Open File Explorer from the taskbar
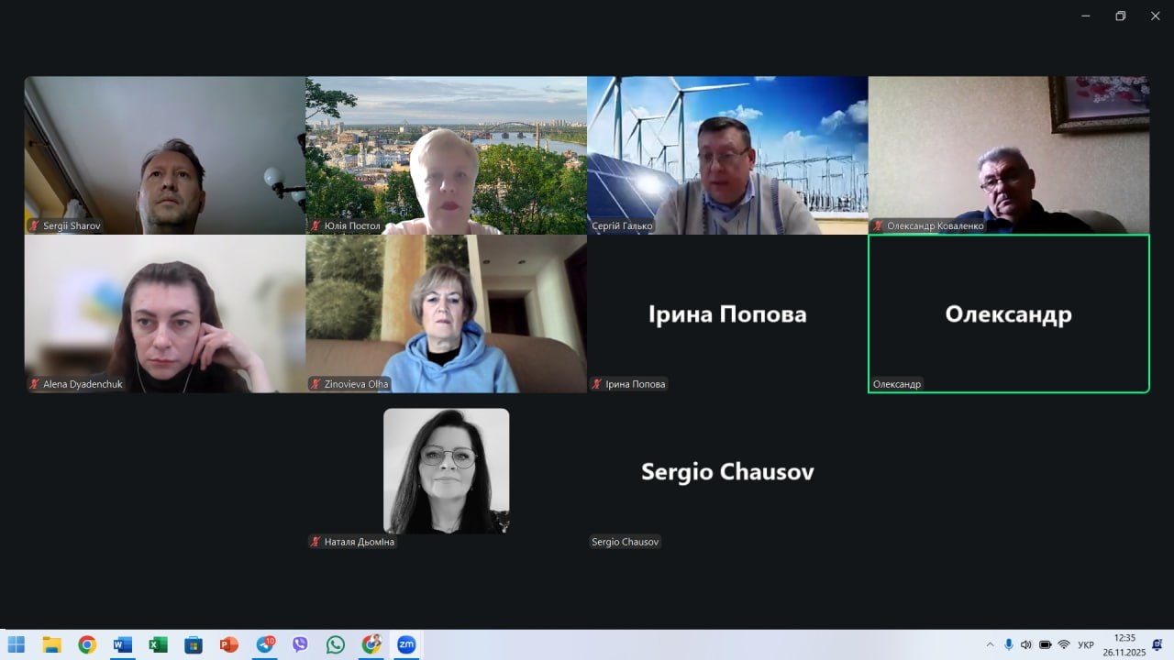This screenshot has width=1174, height=660. (x=51, y=644)
